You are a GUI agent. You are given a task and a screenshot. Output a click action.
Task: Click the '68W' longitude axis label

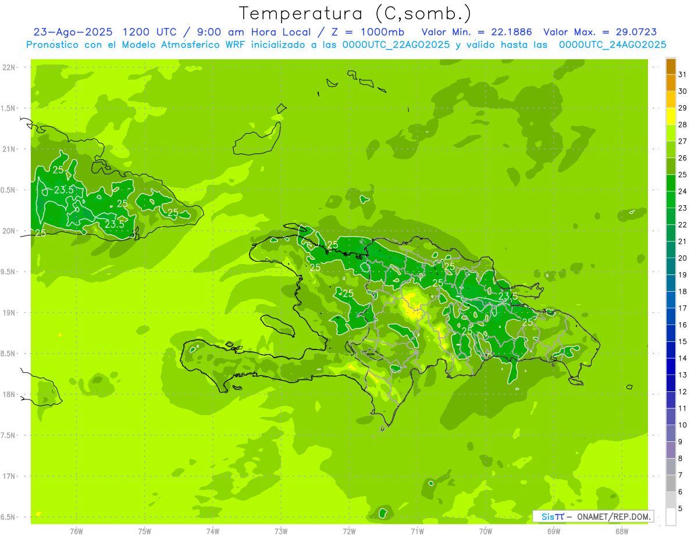point(622,531)
